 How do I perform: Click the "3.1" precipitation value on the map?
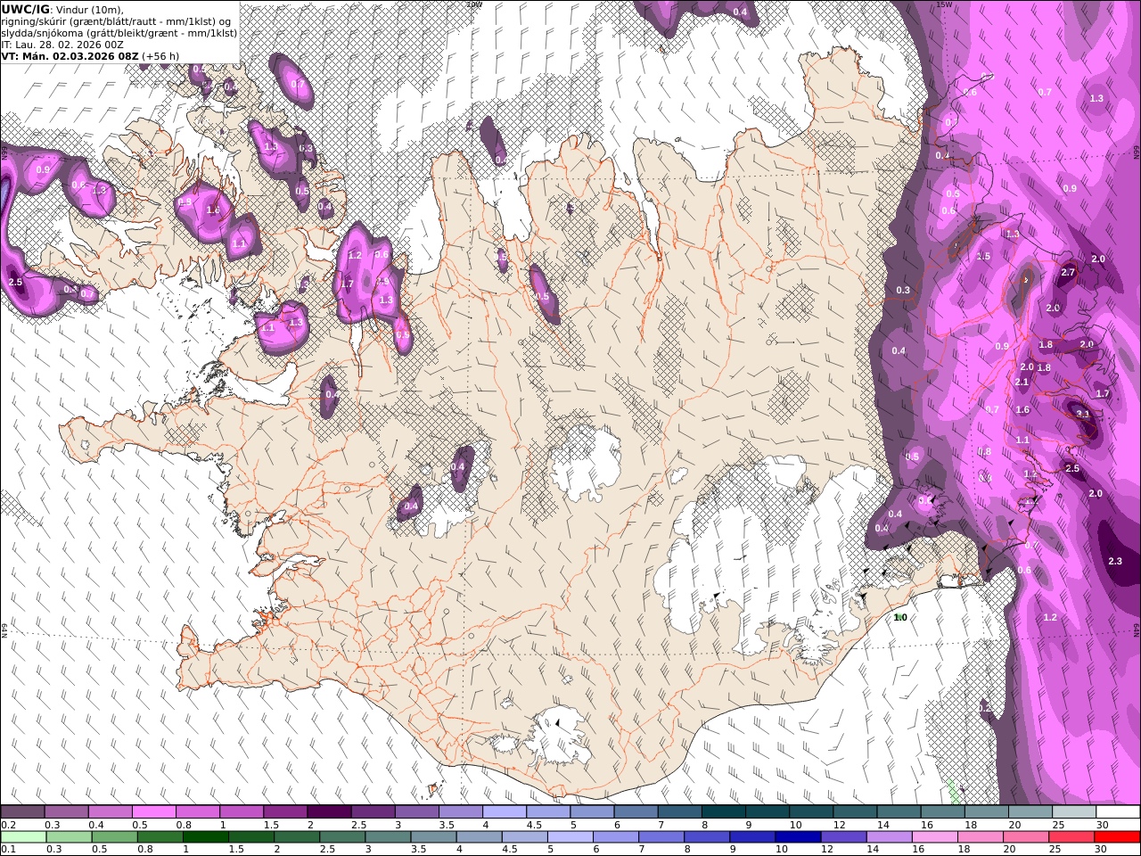point(1083,415)
